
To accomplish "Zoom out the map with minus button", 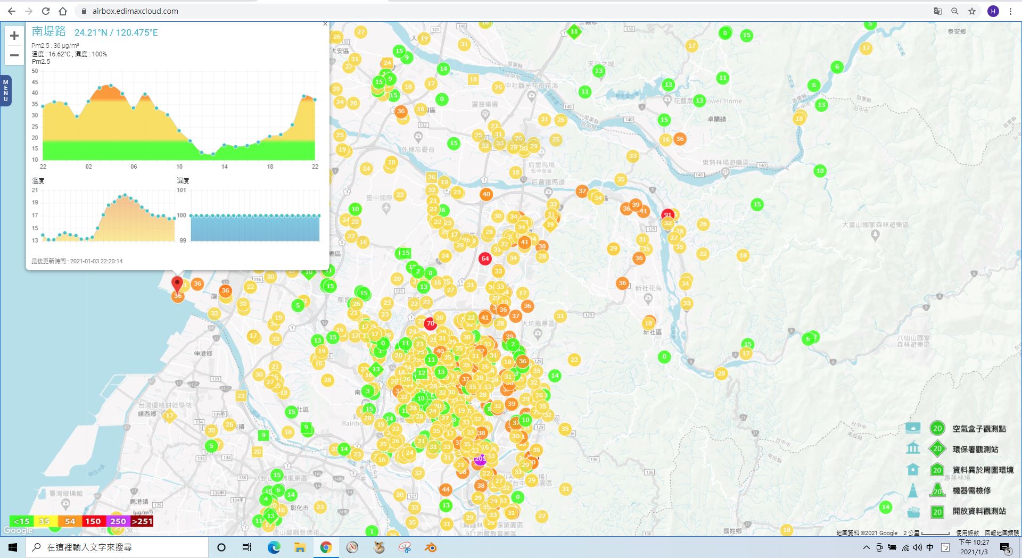I will [x=14, y=55].
